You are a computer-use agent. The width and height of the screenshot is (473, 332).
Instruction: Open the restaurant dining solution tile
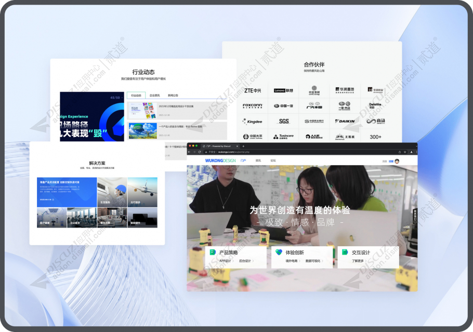click(112, 217)
